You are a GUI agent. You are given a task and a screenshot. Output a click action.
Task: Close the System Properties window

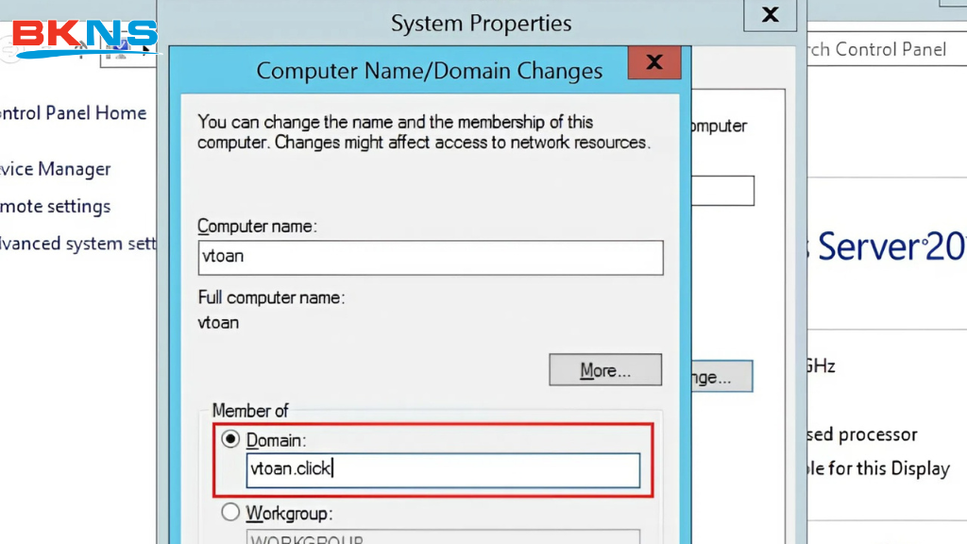coord(771,15)
